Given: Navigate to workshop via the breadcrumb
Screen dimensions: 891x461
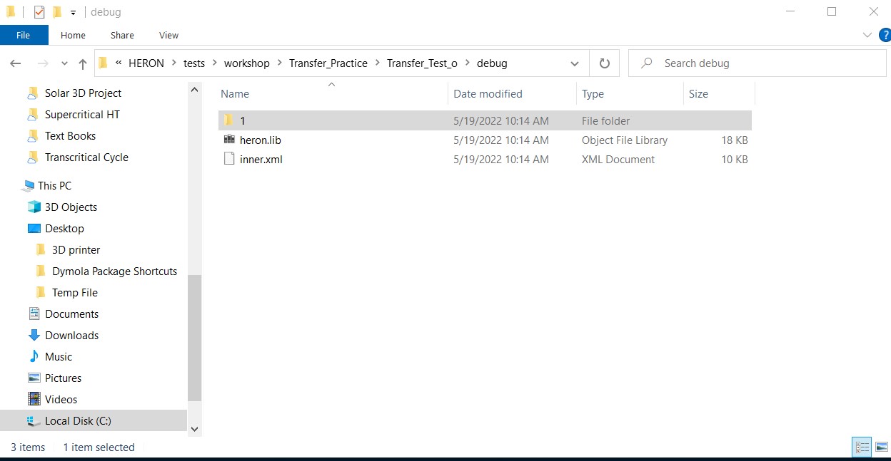Looking at the screenshot, I should (x=246, y=63).
